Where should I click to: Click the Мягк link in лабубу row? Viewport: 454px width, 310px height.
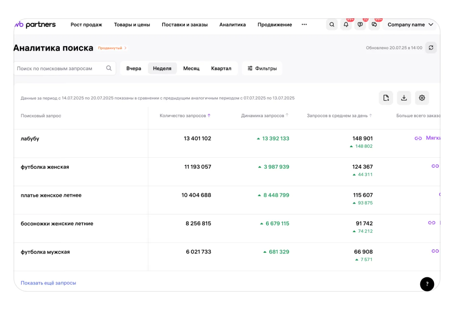(x=433, y=138)
